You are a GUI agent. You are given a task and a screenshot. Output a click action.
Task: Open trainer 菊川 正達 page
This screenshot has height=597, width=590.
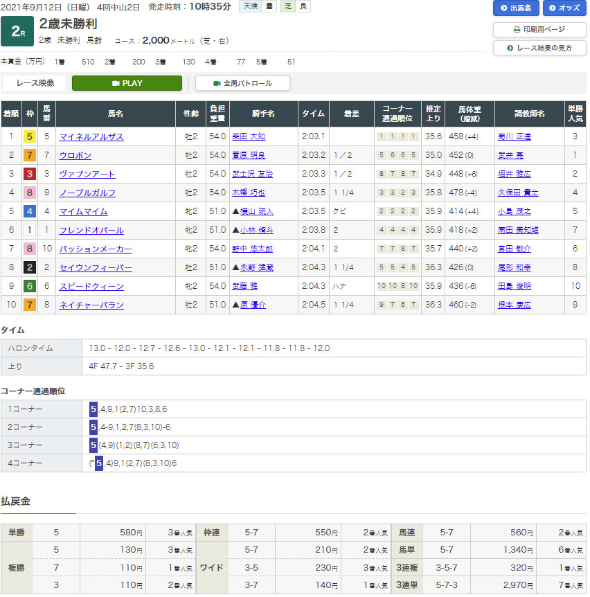click(x=514, y=137)
